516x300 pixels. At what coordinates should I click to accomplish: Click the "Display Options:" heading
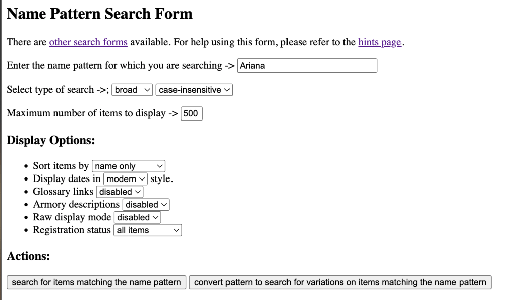coord(50,140)
